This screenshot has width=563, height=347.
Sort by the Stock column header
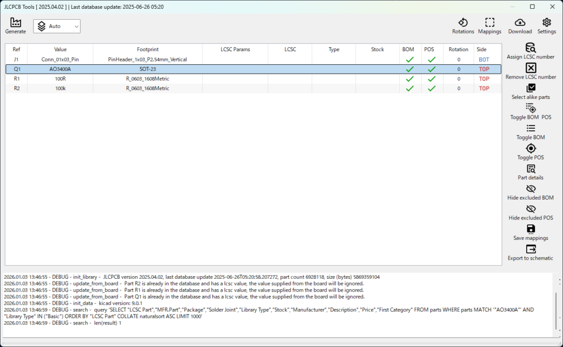[x=377, y=49]
